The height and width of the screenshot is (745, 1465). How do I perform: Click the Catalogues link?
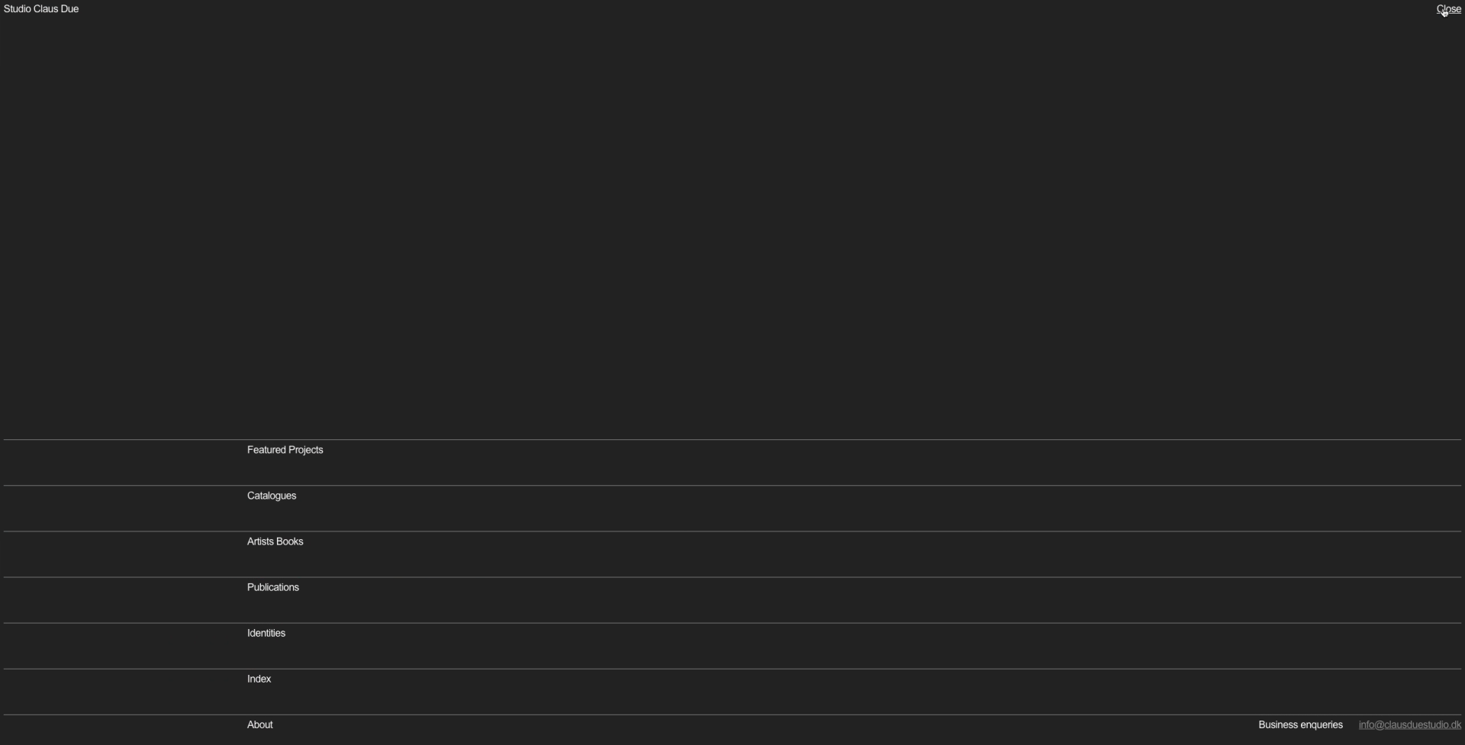(x=271, y=496)
